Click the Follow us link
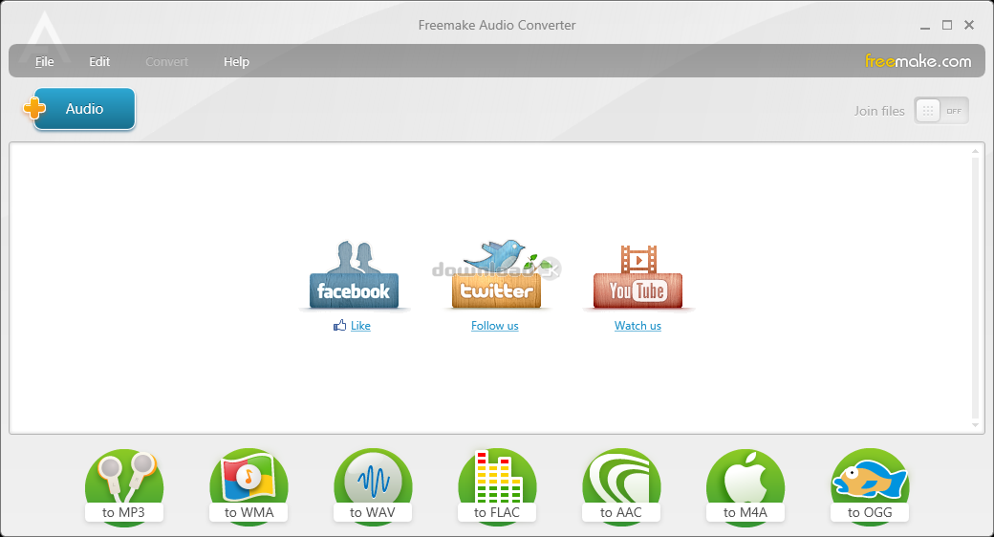This screenshot has height=537, width=994. [x=494, y=325]
